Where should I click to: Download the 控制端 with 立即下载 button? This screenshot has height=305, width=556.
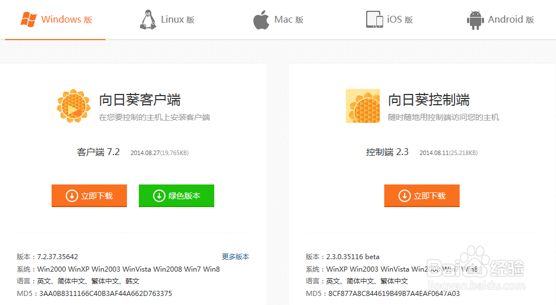click(x=422, y=196)
